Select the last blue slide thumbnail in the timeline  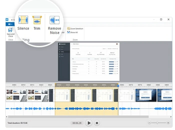(x=165, y=95)
